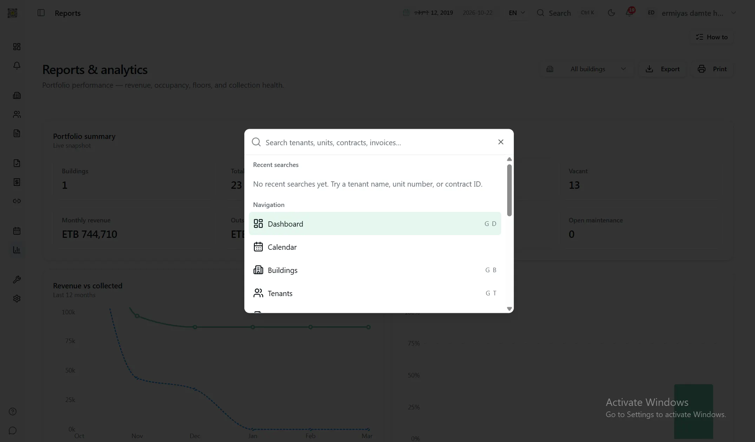Screen dimensions: 755x442
Task: Click the Ethiopian calendar date in the header
Action: [433, 13]
